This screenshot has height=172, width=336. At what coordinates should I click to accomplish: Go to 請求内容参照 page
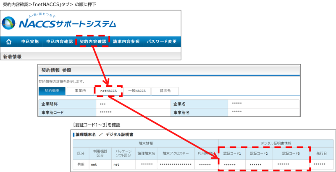click(126, 42)
